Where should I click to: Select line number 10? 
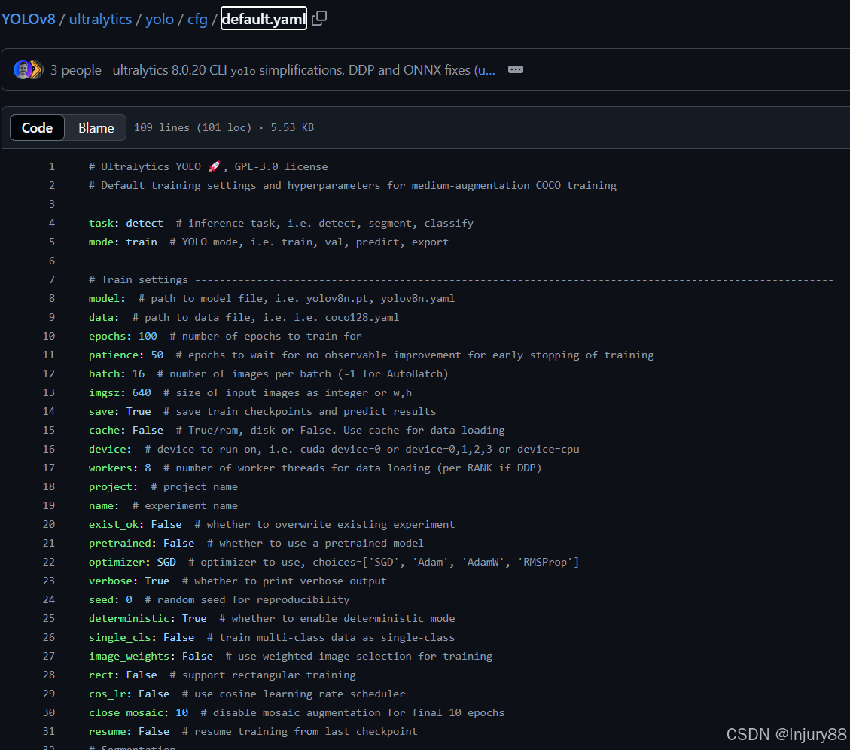[49, 336]
